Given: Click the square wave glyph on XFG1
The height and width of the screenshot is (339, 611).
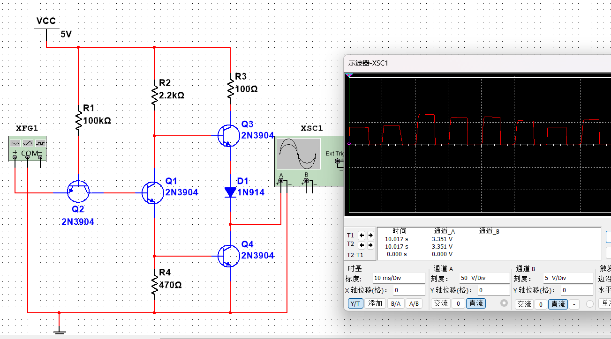Looking at the screenshot, I should click(x=41, y=142).
